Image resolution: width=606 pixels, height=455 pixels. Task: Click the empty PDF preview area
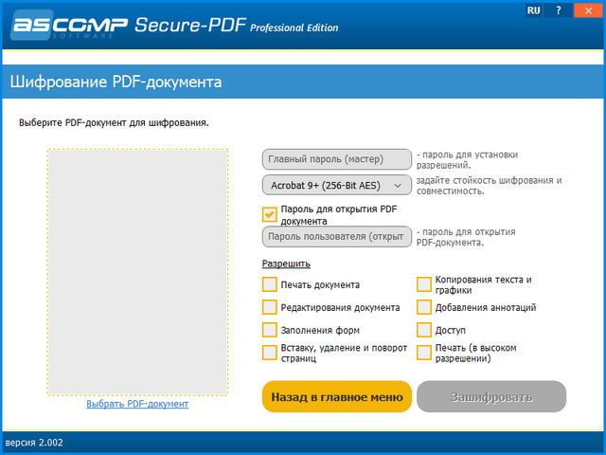[137, 272]
